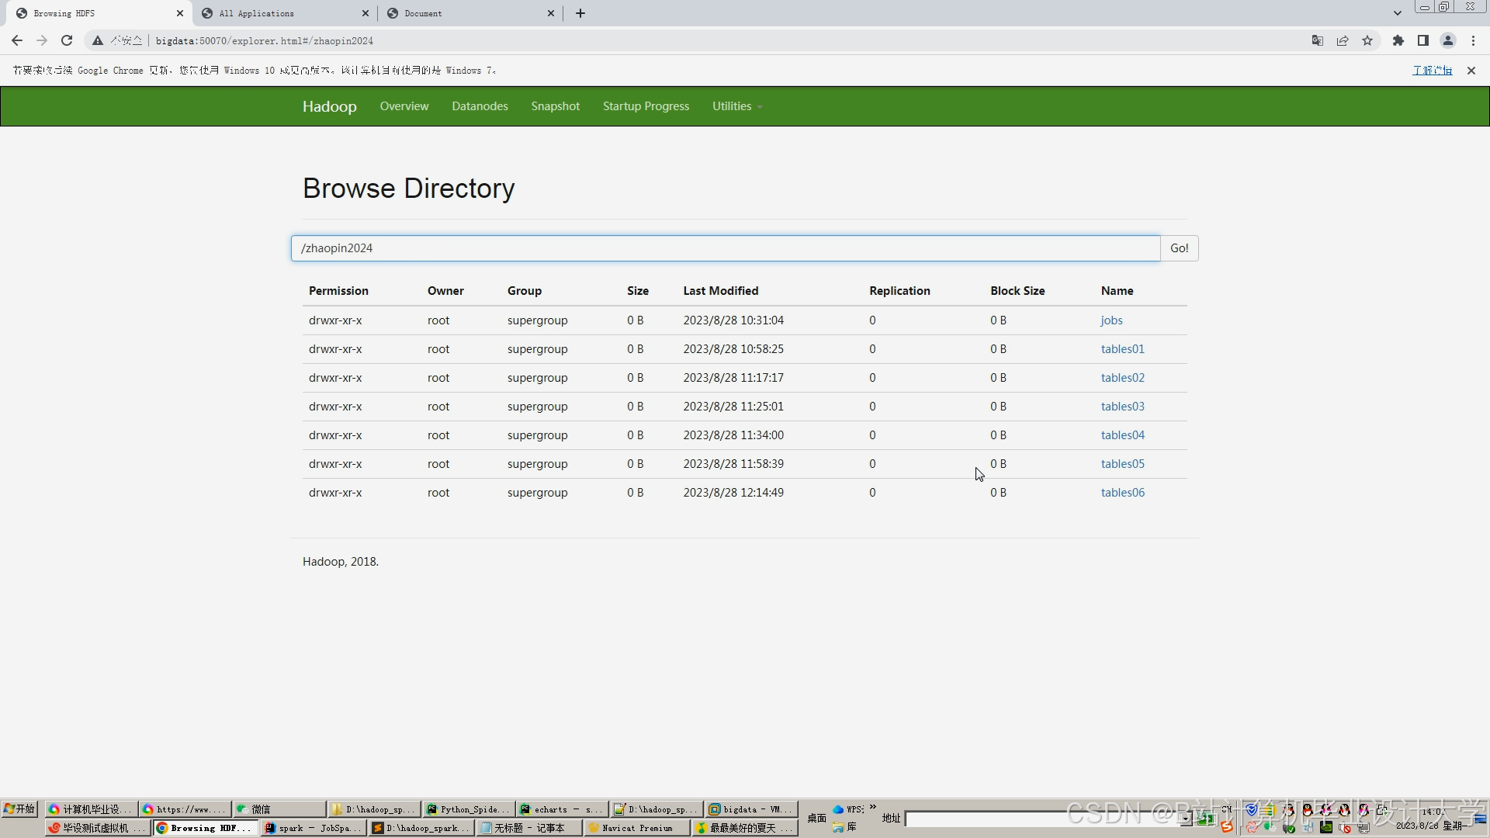1490x838 pixels.
Task: Open Chrome three-dot menu
Action: point(1473,40)
